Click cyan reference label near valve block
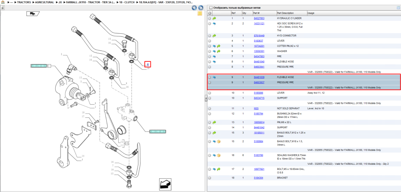Screen dimensions: 401x192 [x=158, y=131]
